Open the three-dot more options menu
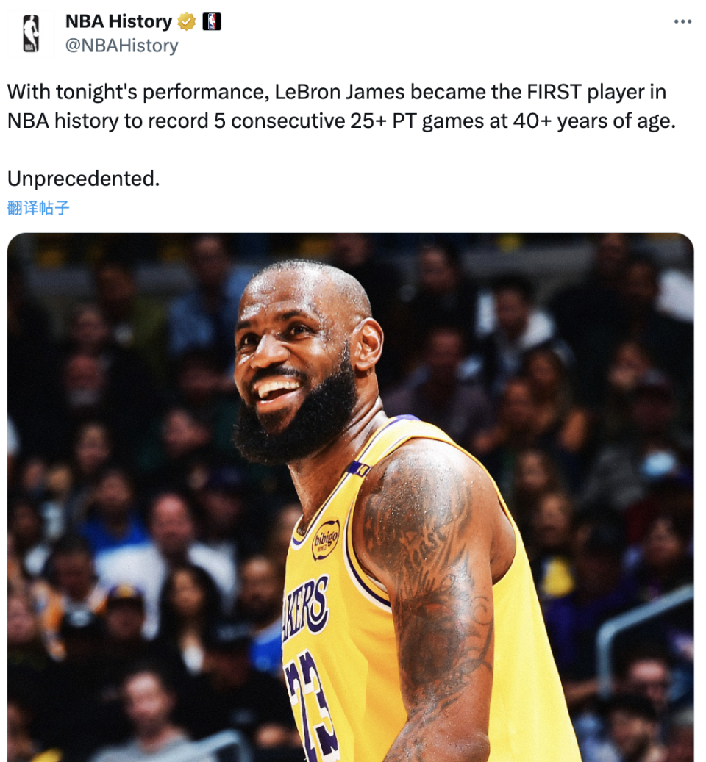The height and width of the screenshot is (762, 706). (682, 22)
